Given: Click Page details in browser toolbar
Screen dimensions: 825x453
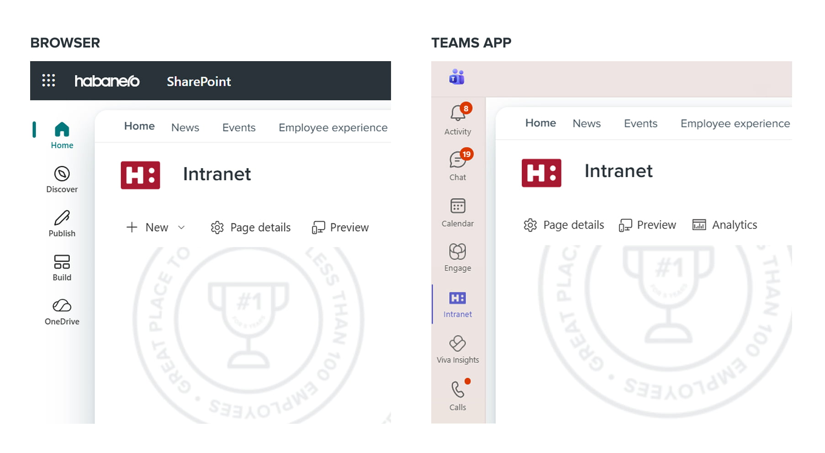Looking at the screenshot, I should (251, 227).
